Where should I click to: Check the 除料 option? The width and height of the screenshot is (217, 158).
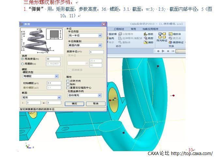[x=68, y=84]
